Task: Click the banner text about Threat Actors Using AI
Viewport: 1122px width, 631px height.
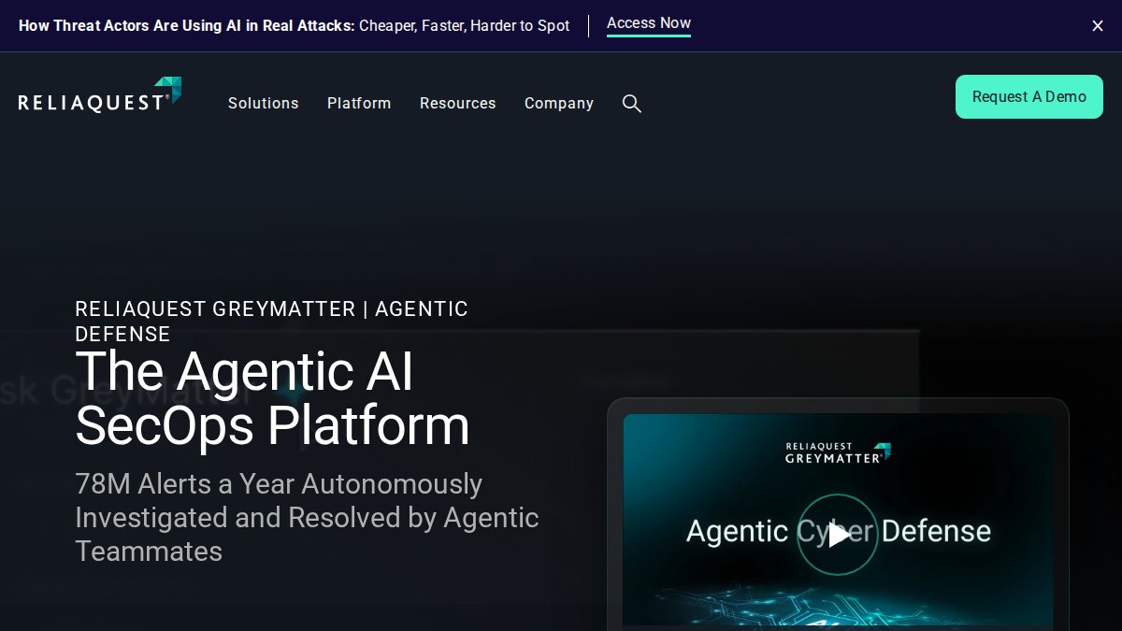Action: coord(294,26)
